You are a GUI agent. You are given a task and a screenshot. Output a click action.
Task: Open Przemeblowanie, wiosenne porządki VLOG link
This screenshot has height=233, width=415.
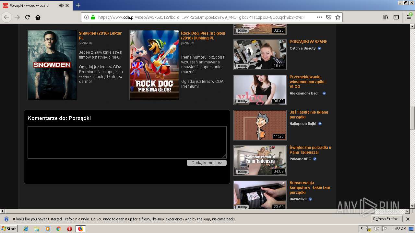point(308,82)
